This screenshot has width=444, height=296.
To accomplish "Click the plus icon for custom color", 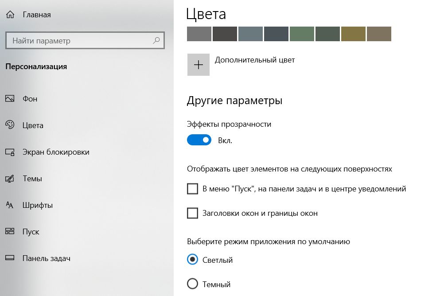I will pos(198,65).
